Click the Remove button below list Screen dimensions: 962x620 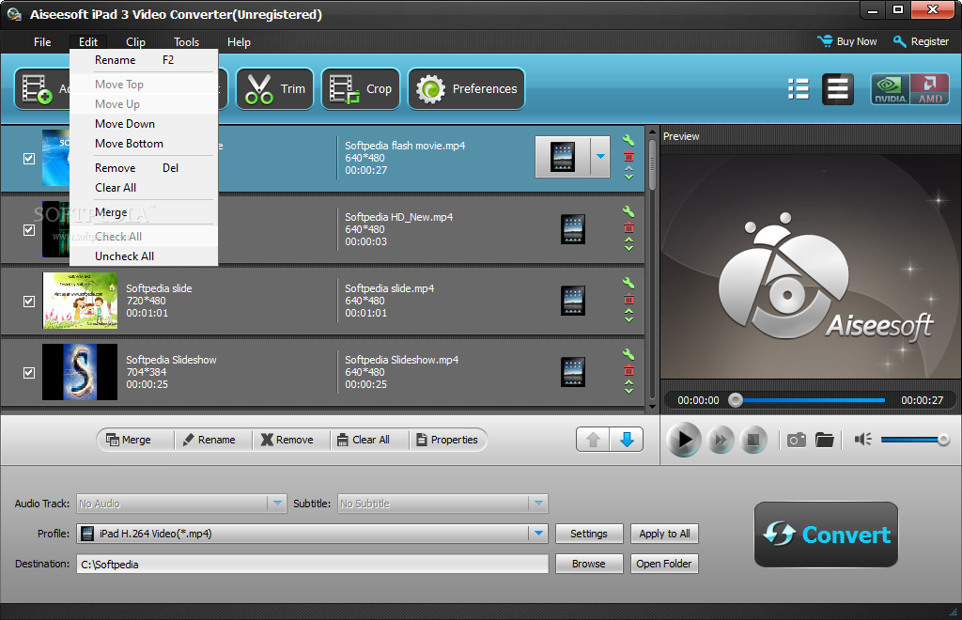coord(287,440)
